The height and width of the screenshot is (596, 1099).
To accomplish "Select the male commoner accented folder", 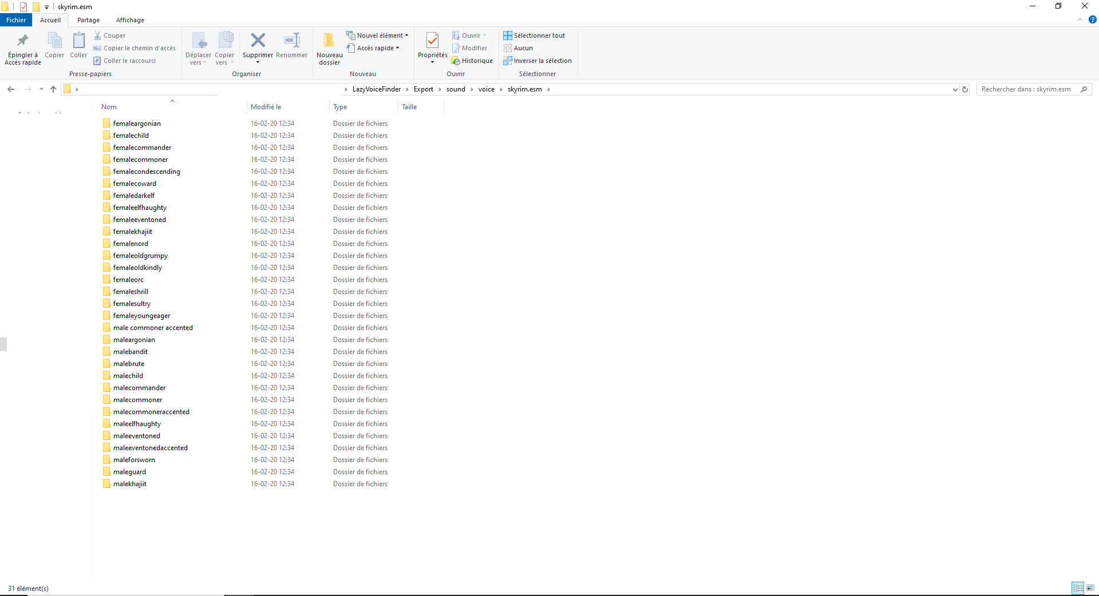I will 153,328.
